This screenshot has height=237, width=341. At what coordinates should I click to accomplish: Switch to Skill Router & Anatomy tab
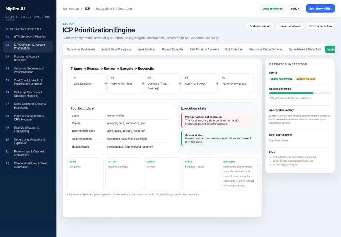click(204, 49)
